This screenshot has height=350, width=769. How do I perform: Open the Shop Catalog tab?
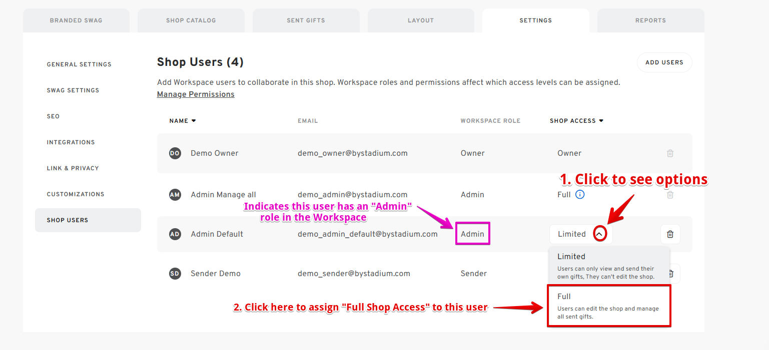pyautogui.click(x=191, y=20)
